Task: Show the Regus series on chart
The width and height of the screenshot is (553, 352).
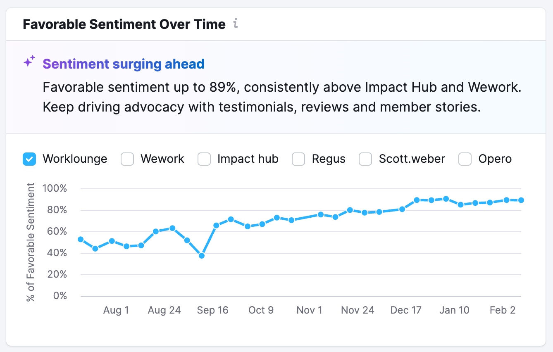Action: pyautogui.click(x=298, y=159)
